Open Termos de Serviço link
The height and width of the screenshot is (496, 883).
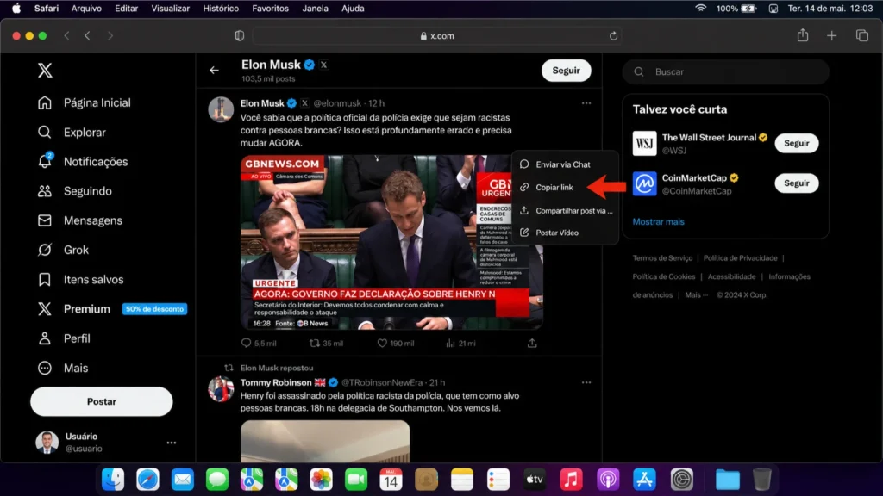[x=662, y=258]
